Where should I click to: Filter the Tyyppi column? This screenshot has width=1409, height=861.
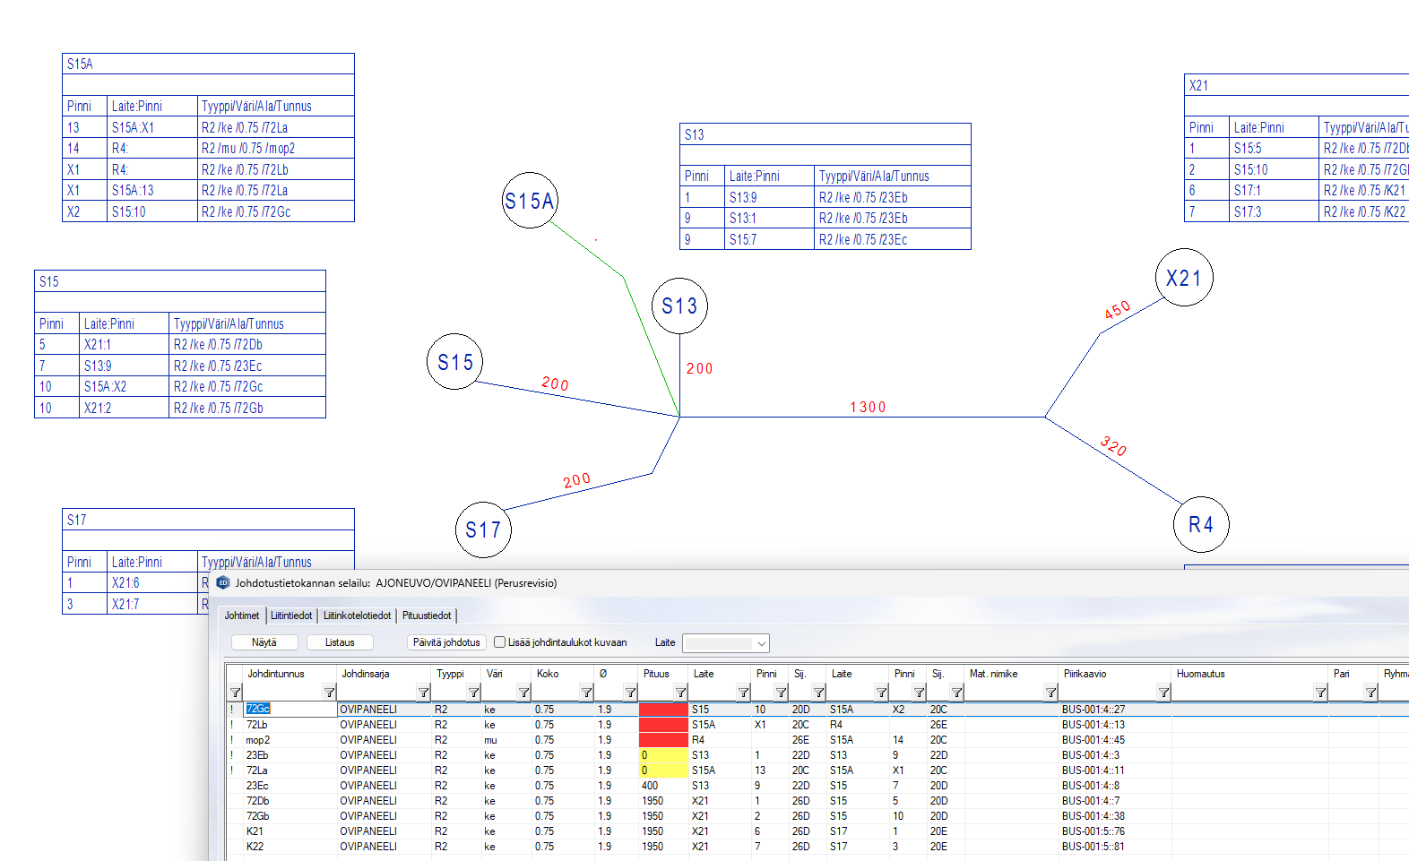pos(473,693)
